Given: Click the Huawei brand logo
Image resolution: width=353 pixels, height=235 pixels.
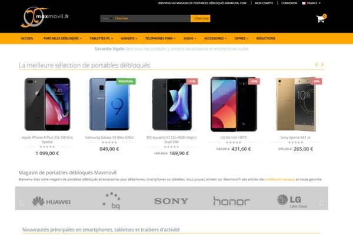Looking at the screenshot, I should click(51, 202).
